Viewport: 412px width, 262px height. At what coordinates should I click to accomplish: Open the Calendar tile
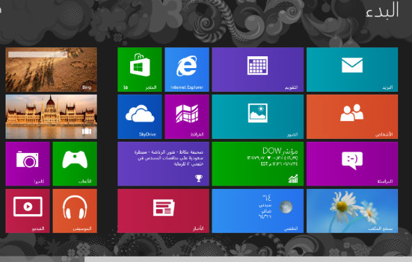click(257, 69)
